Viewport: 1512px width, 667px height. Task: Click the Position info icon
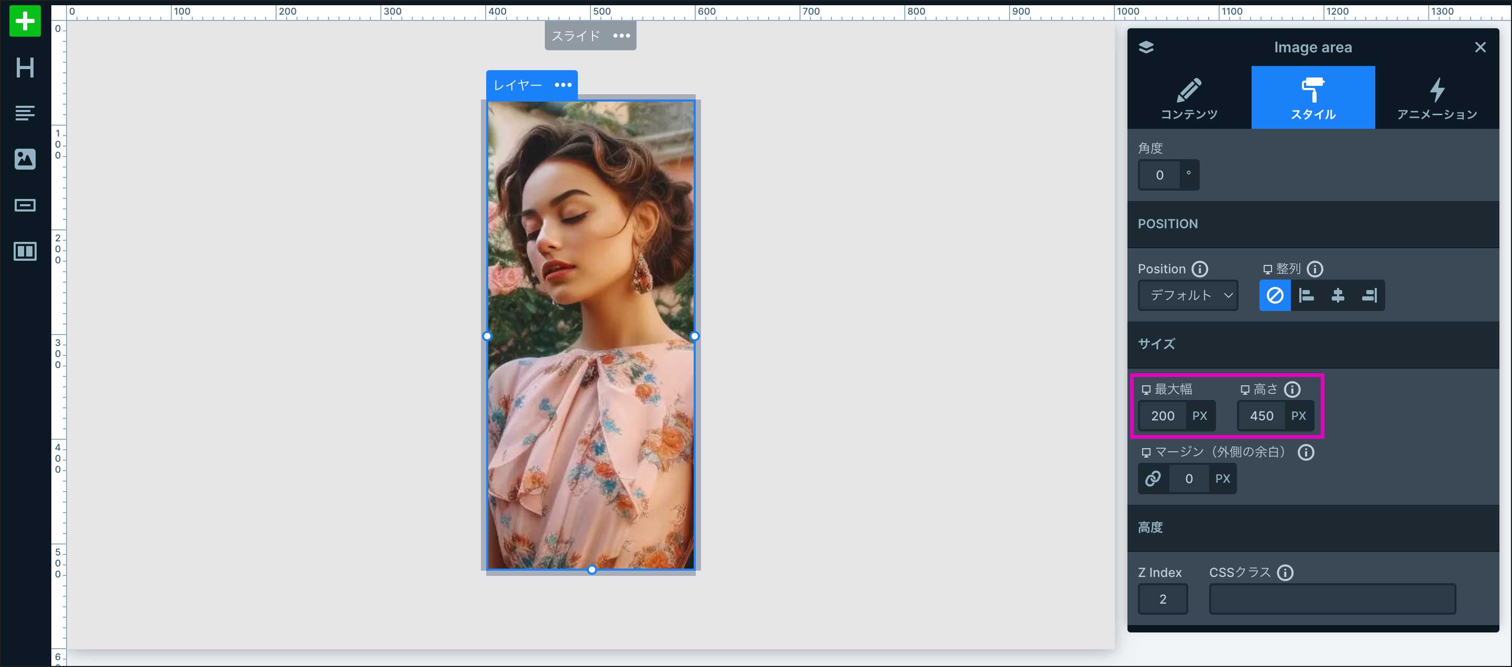[1200, 269]
